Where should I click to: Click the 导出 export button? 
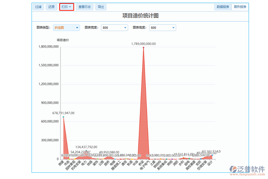click(x=101, y=7)
